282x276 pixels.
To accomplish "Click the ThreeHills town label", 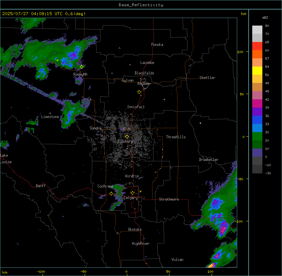I will coord(176,137).
